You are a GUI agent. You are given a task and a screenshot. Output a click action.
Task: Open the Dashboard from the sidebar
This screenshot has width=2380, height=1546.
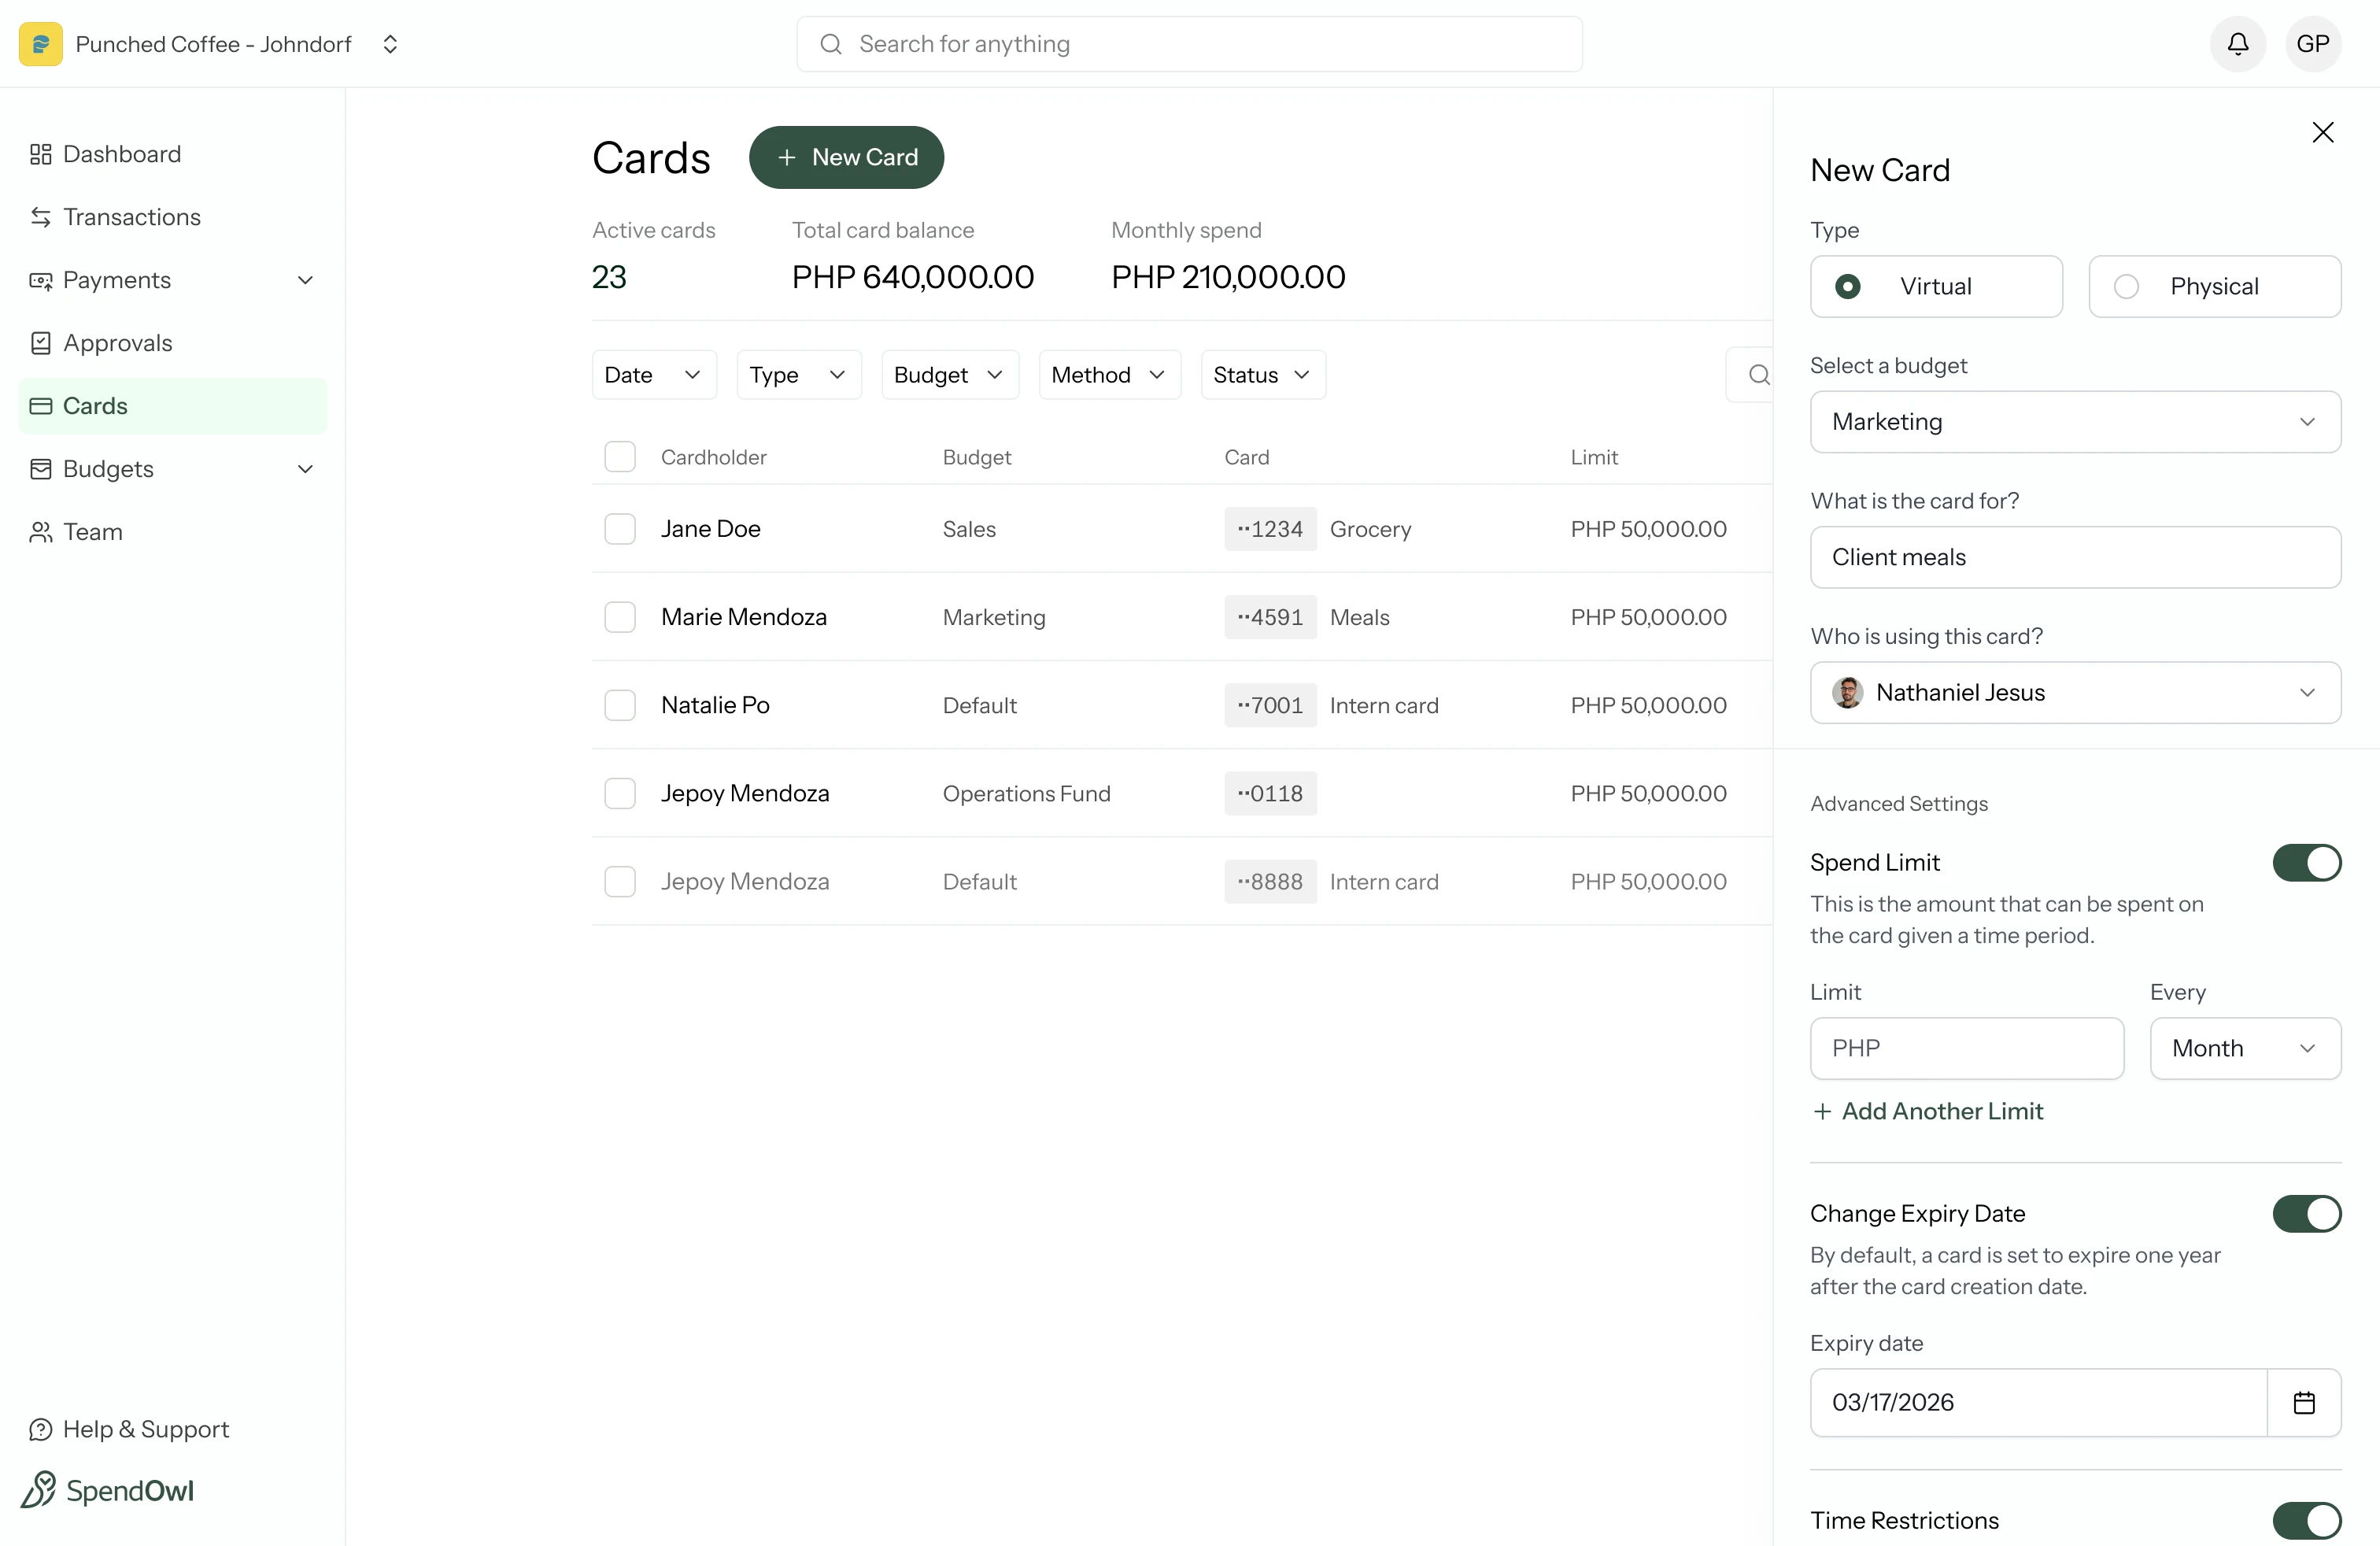(x=122, y=153)
